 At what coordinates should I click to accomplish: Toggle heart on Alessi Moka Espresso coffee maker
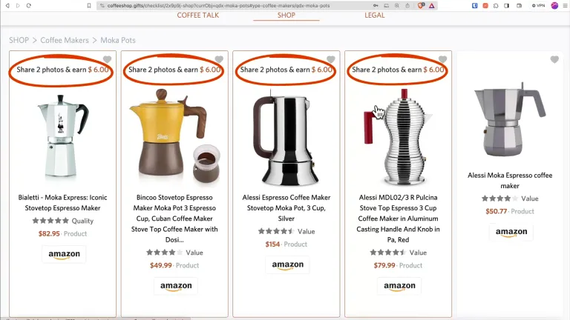tap(554, 59)
